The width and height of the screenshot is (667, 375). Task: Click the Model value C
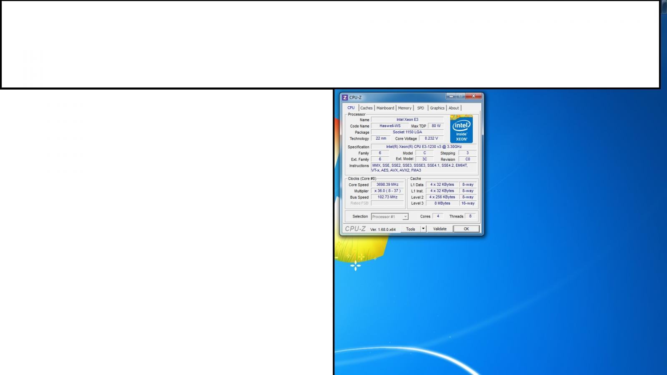(x=424, y=153)
